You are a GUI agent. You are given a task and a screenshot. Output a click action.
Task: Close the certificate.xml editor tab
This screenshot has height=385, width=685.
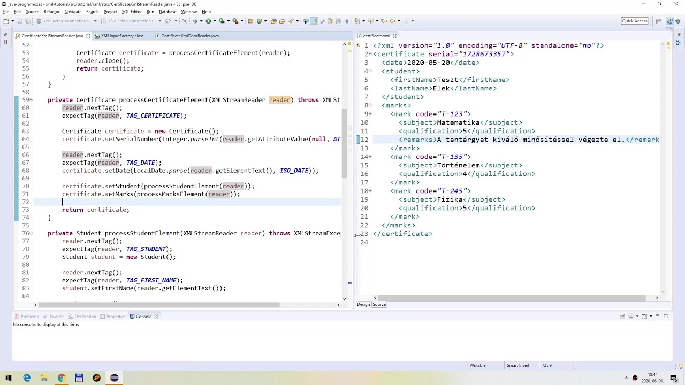pos(394,36)
